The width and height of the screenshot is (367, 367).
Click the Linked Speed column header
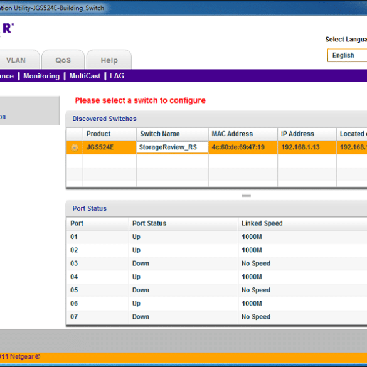coord(302,223)
